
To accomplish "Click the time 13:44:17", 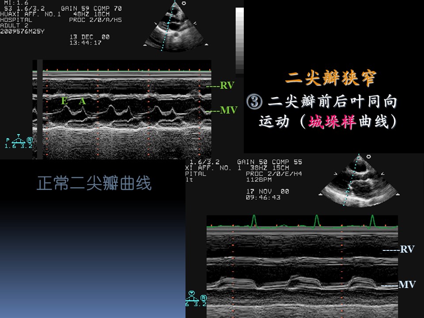I will tap(85, 43).
